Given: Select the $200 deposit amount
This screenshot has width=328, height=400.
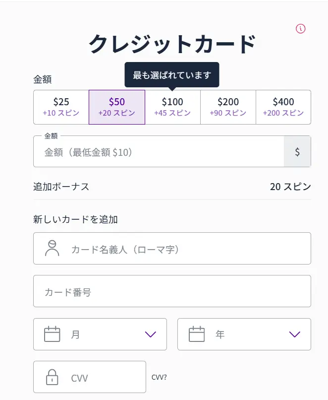Looking at the screenshot, I should (x=227, y=107).
